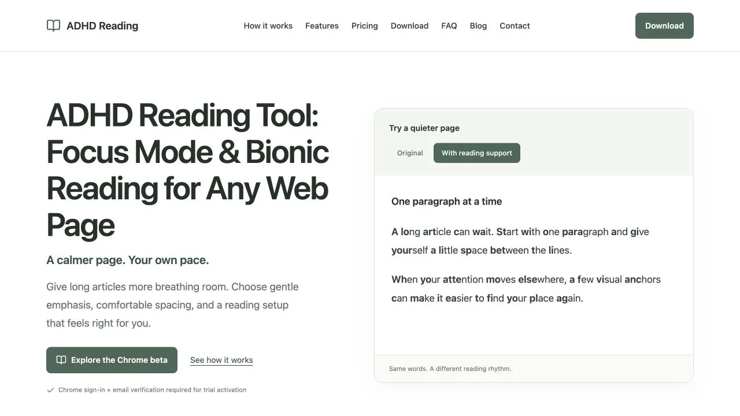This screenshot has height=416, width=740.
Task: Go to How it works section
Action: click(x=268, y=26)
